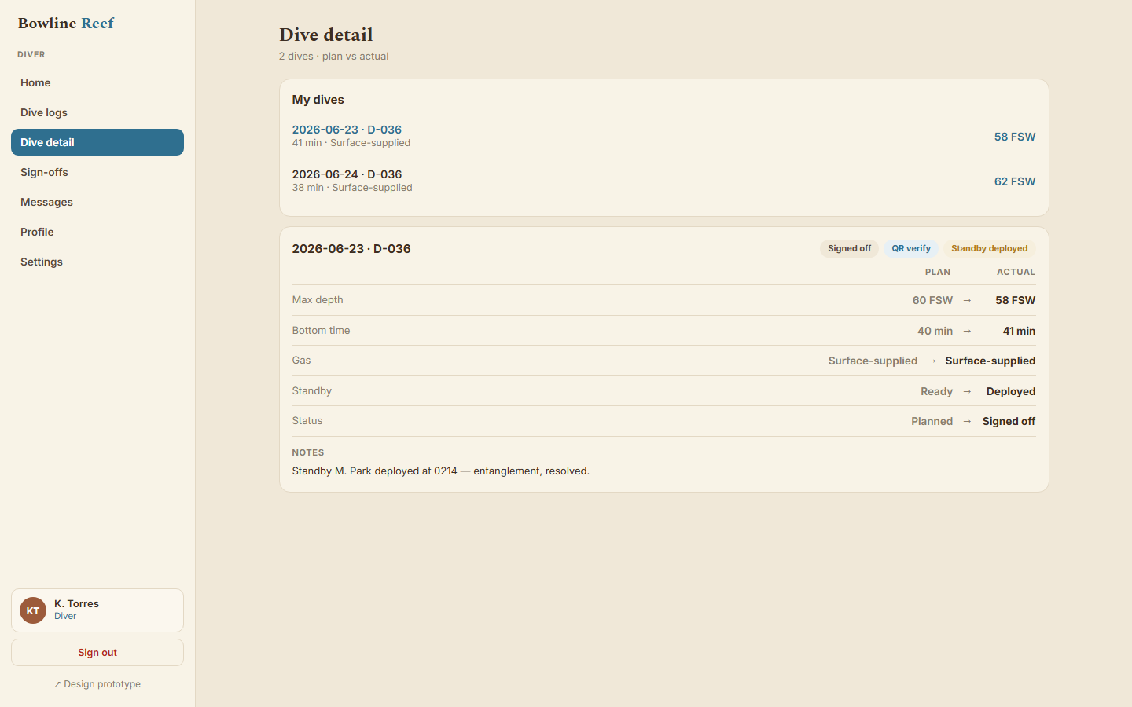Viewport: 1132px width, 707px height.
Task: Click the 41 min · Surface-supplied subtitle
Action: pyautogui.click(x=351, y=143)
